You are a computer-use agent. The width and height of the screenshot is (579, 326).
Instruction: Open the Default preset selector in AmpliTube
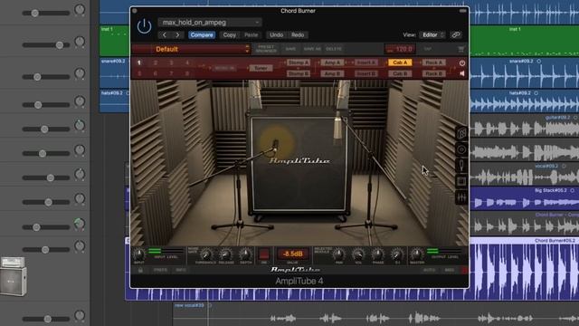click(x=191, y=49)
